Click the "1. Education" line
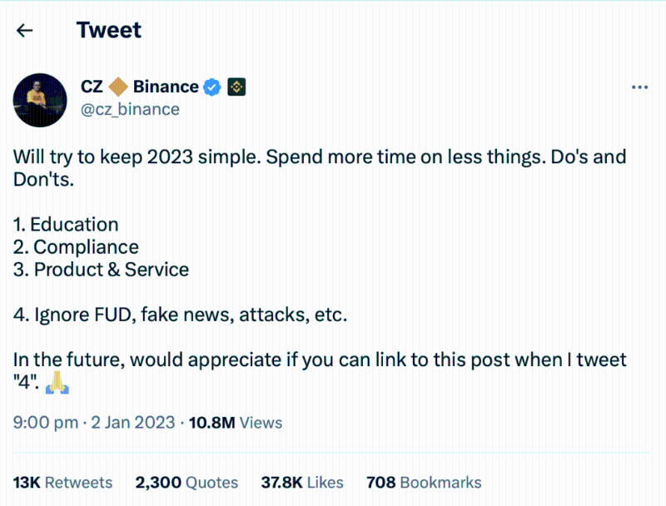Viewport: 666px width, 506px height. (x=66, y=225)
